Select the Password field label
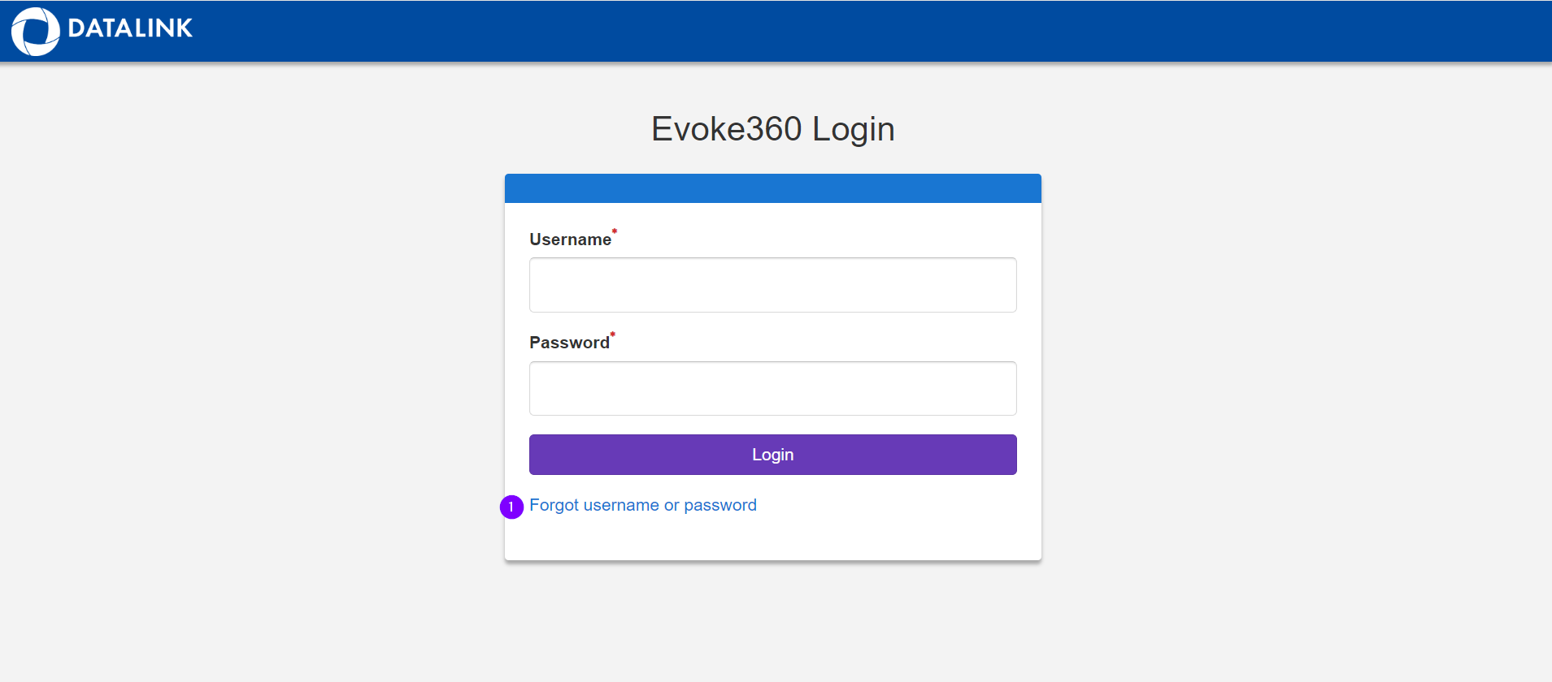Image resolution: width=1552 pixels, height=682 pixels. point(568,342)
